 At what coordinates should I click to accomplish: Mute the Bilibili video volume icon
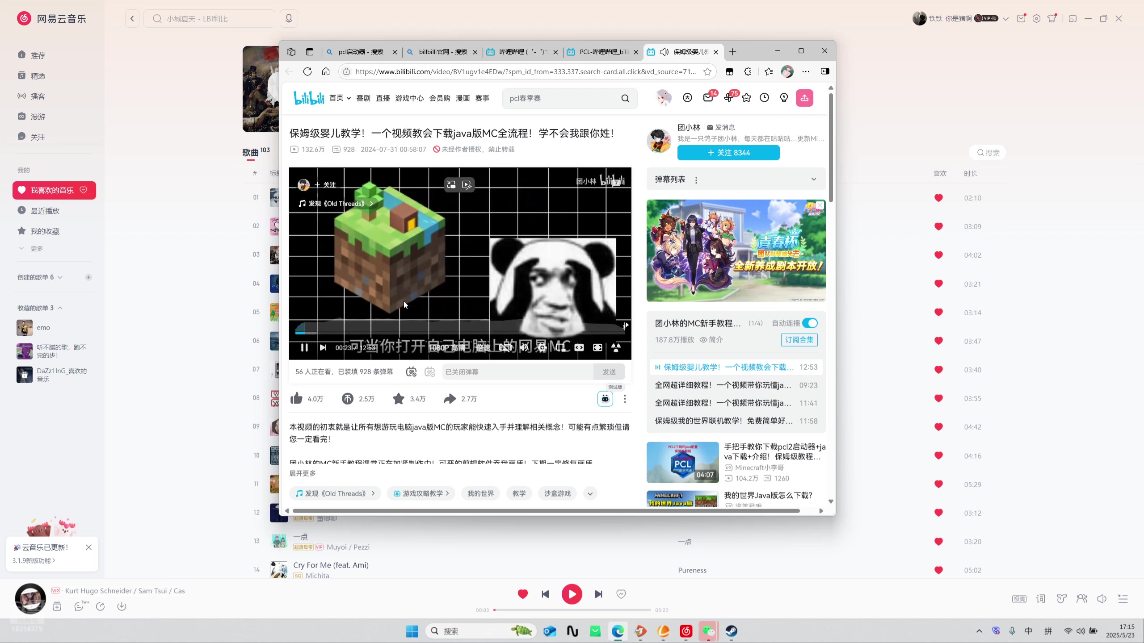(524, 347)
